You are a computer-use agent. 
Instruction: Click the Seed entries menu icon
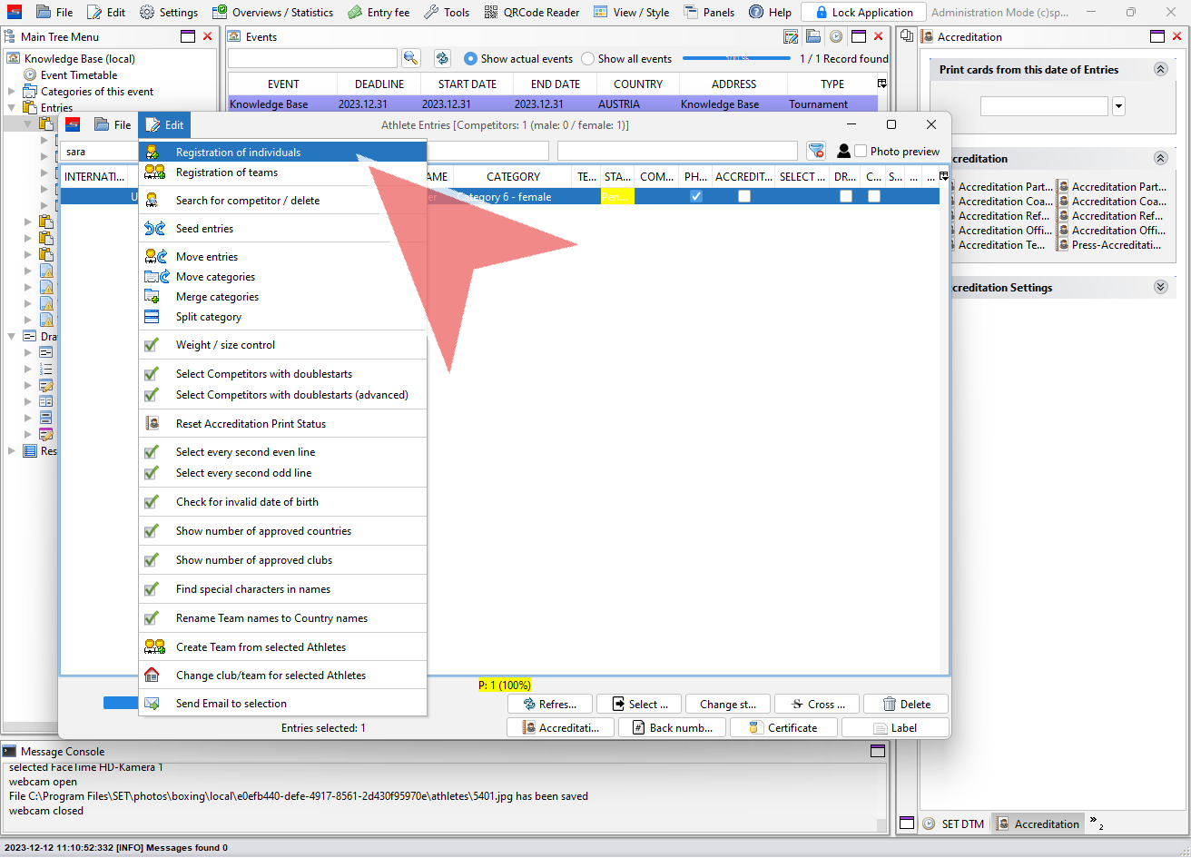(x=155, y=229)
